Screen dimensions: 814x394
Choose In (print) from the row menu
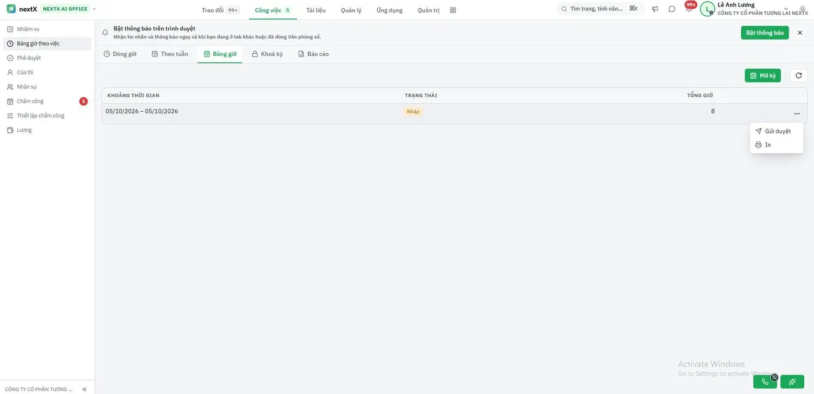click(x=777, y=145)
